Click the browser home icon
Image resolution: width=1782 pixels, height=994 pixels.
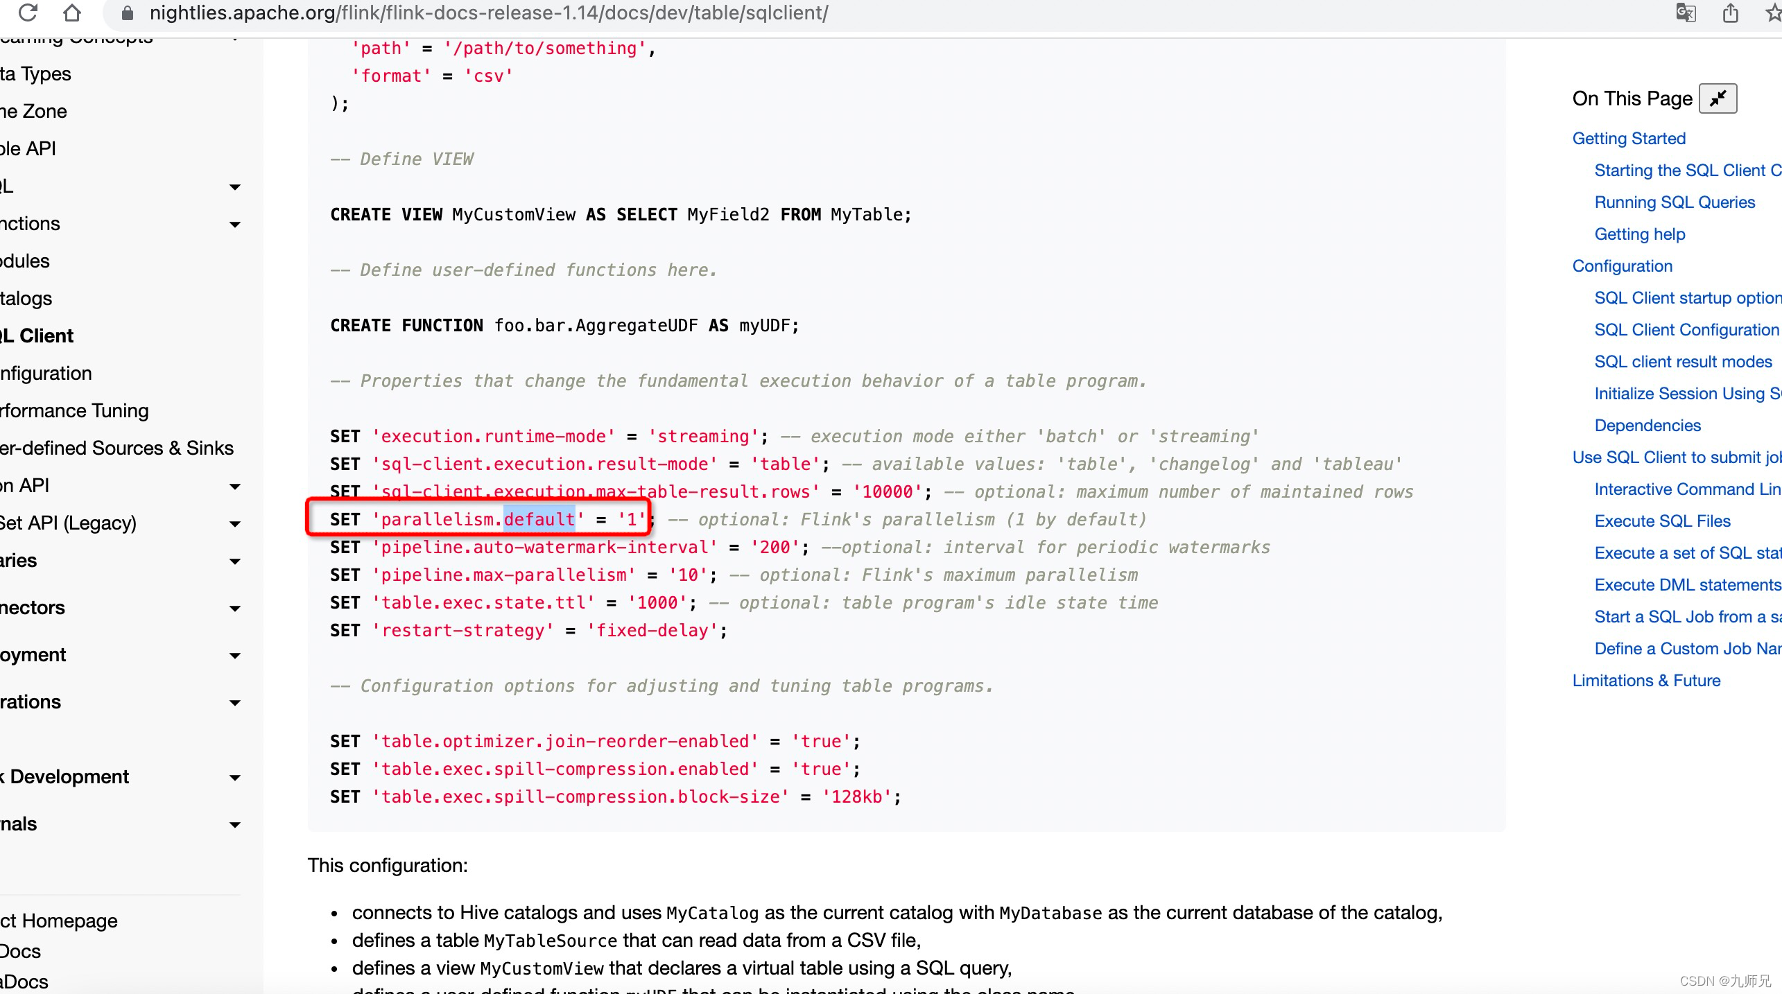coord(72,12)
